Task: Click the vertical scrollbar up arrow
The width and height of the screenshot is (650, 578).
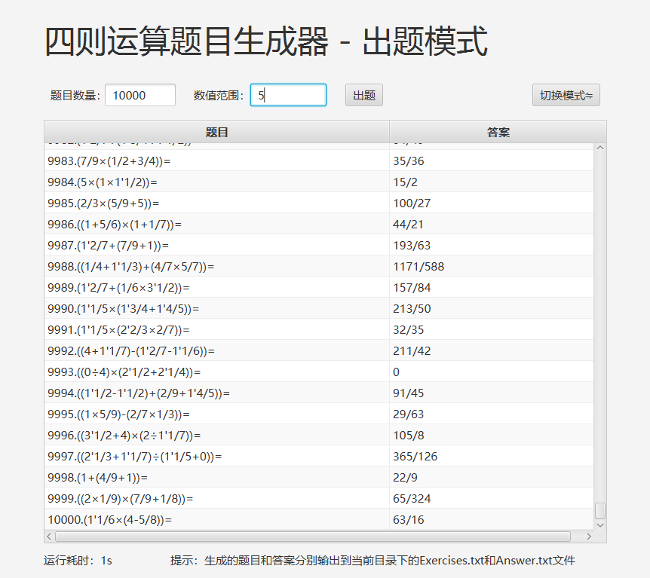Action: click(x=600, y=148)
